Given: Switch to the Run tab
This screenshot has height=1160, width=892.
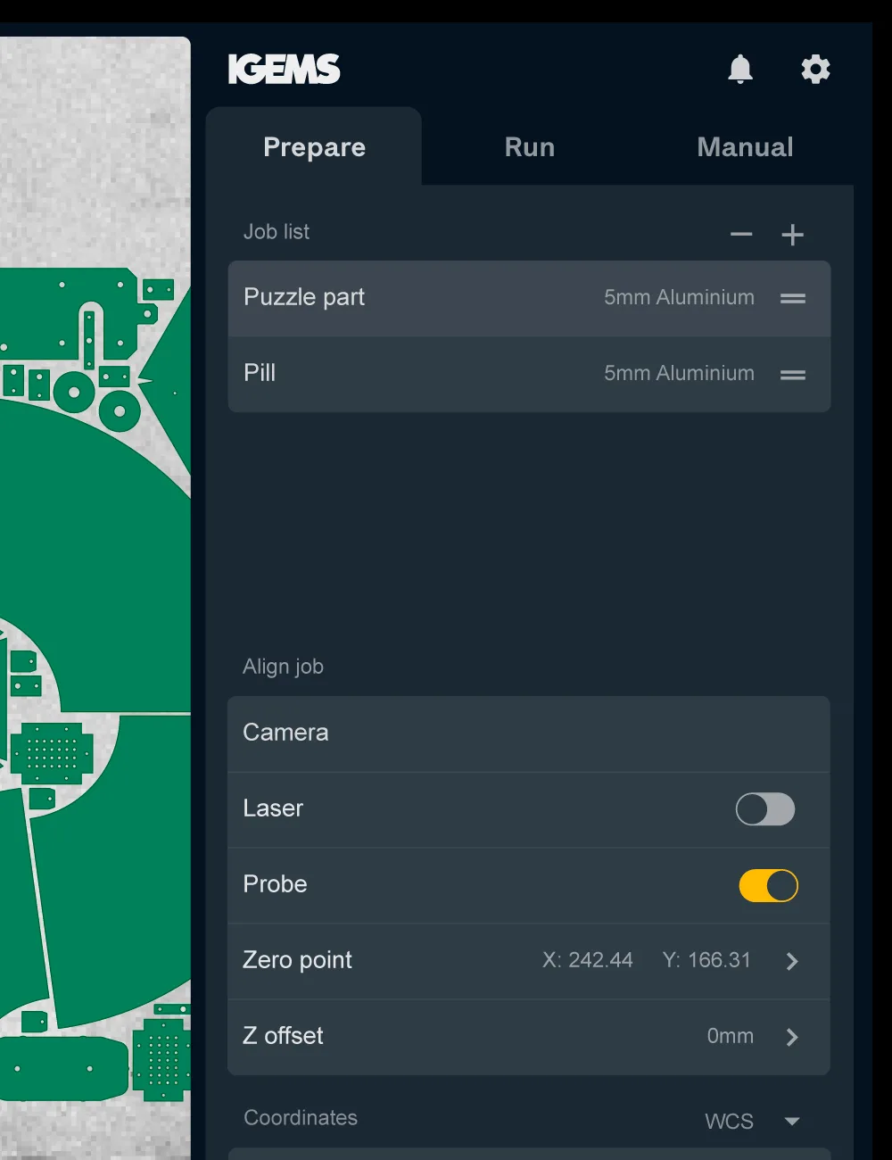Looking at the screenshot, I should (530, 147).
